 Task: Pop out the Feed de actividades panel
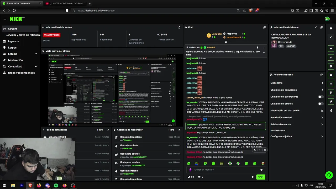coord(108,130)
